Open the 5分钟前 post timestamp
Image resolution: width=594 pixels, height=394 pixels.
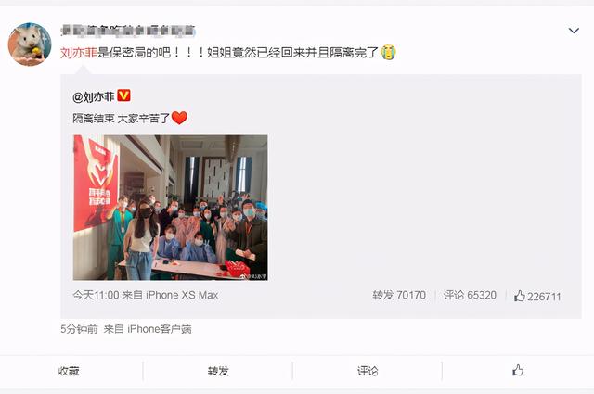coord(79,329)
